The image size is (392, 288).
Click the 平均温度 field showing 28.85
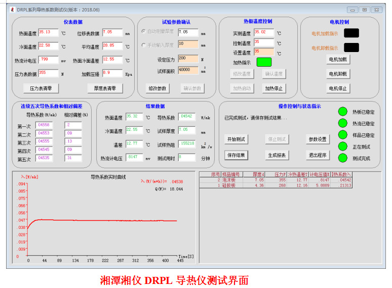(112, 46)
